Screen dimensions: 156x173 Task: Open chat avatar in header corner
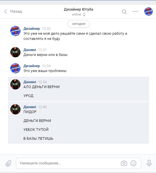pyautogui.click(x=149, y=11)
